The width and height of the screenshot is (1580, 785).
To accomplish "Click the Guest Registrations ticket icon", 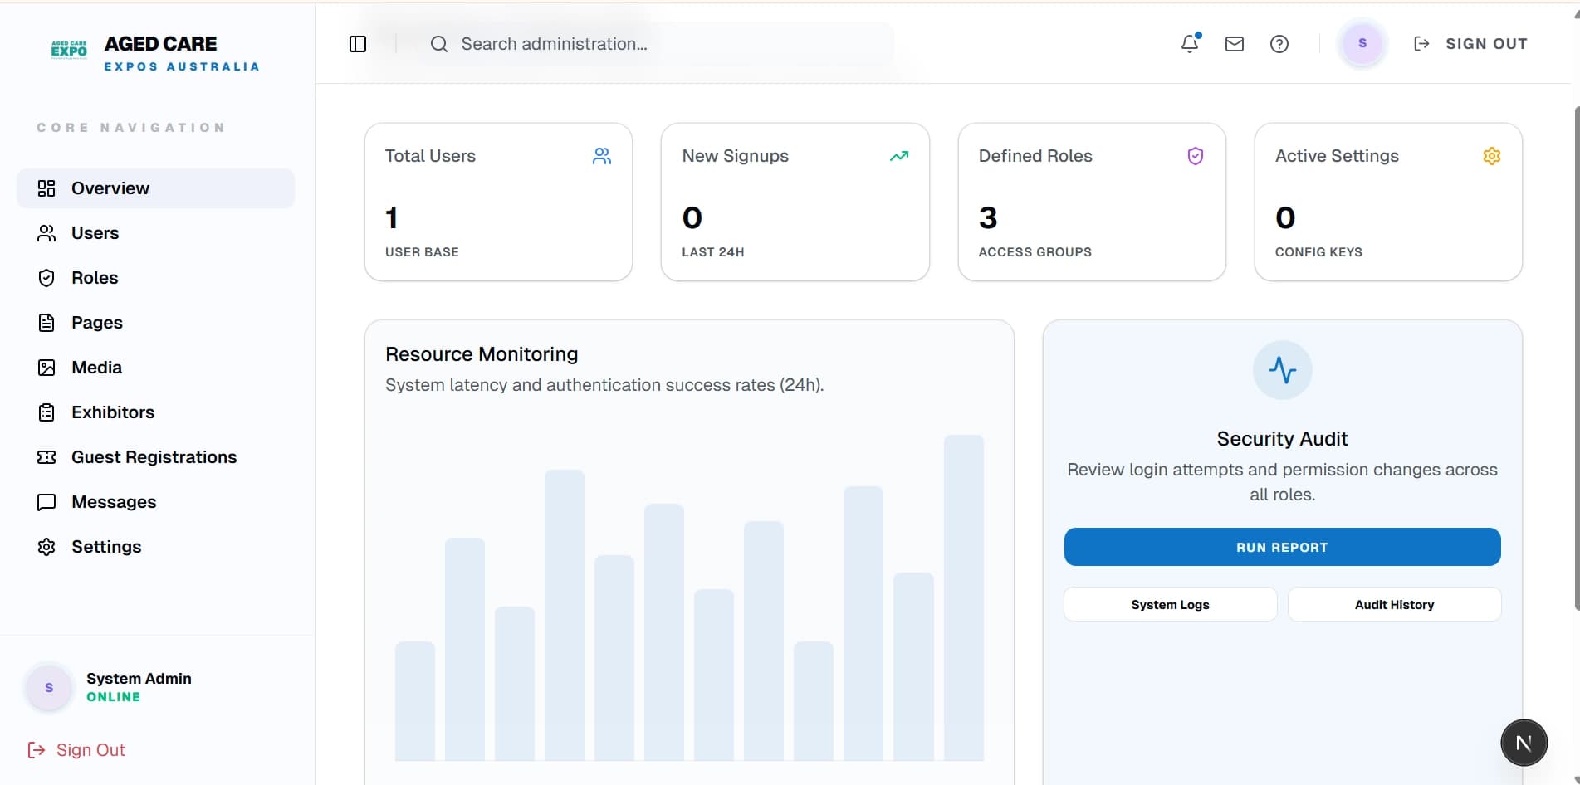I will click(46, 457).
